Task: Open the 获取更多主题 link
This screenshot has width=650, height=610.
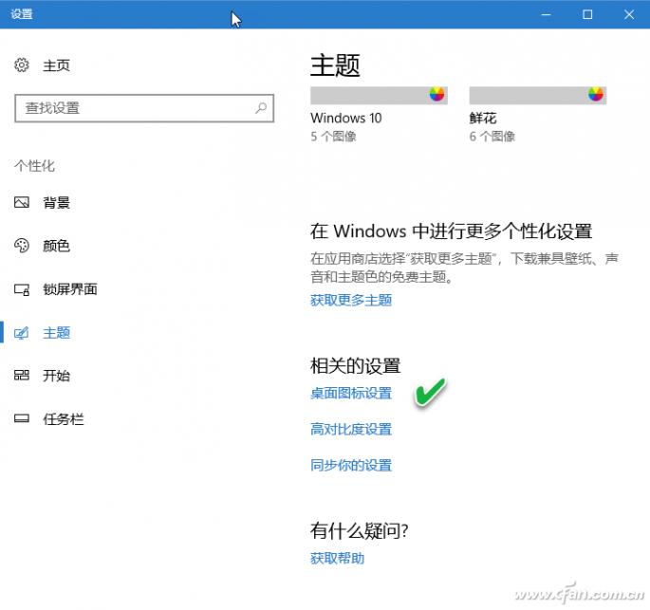Action: [351, 300]
